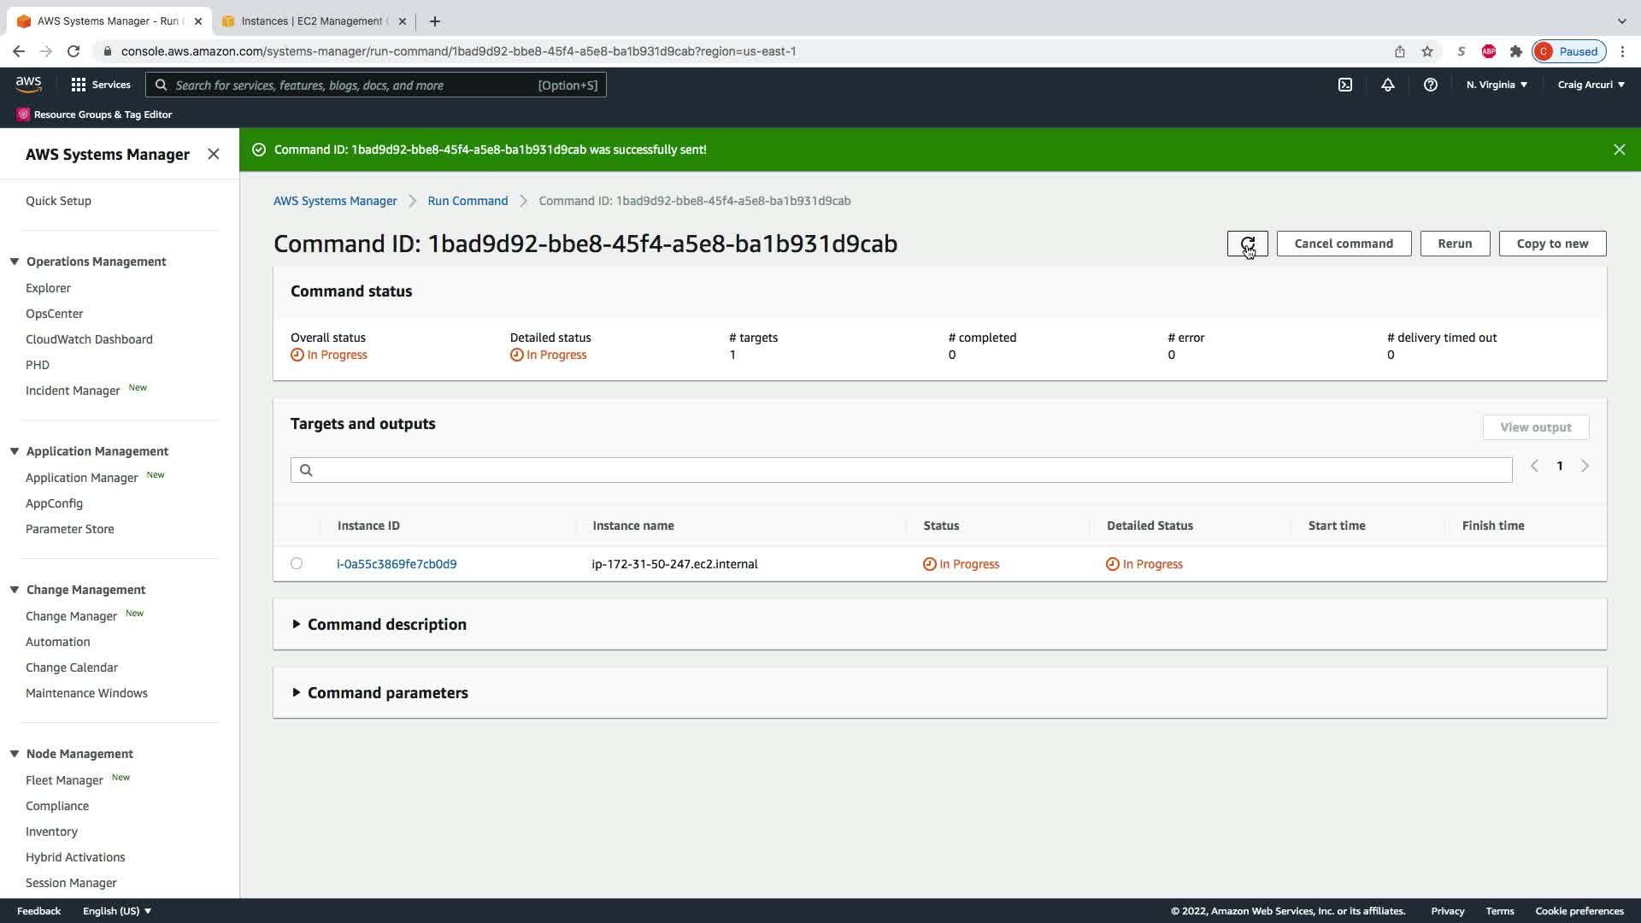Open Parameter Store in the sidebar
Screen dimensions: 1641x923
pos(69,529)
